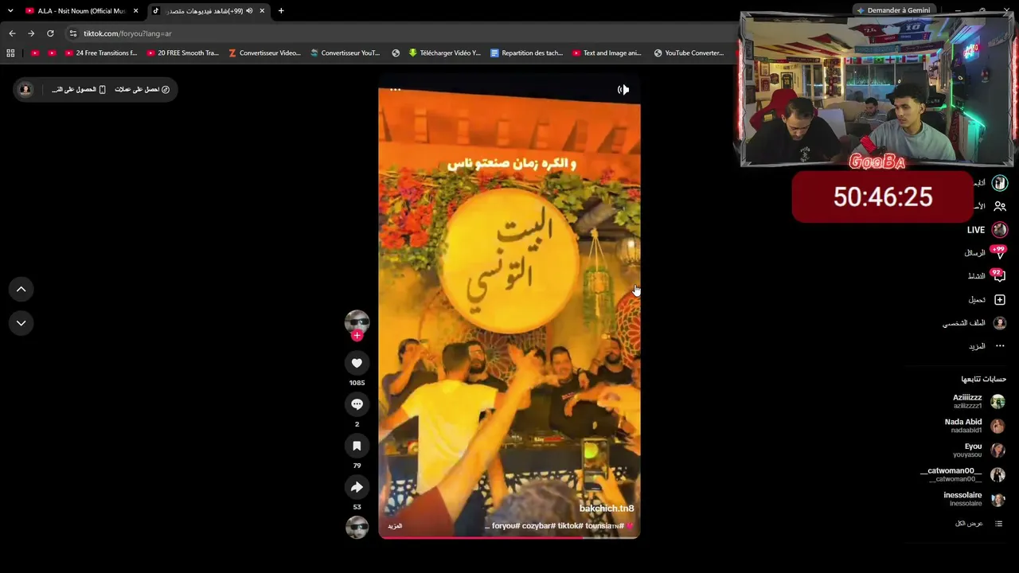Open the #cozybar hashtag

pos(538,526)
